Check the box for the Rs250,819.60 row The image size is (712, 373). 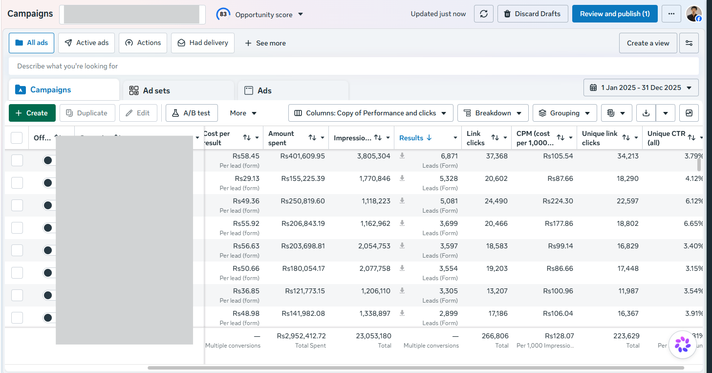tap(17, 205)
